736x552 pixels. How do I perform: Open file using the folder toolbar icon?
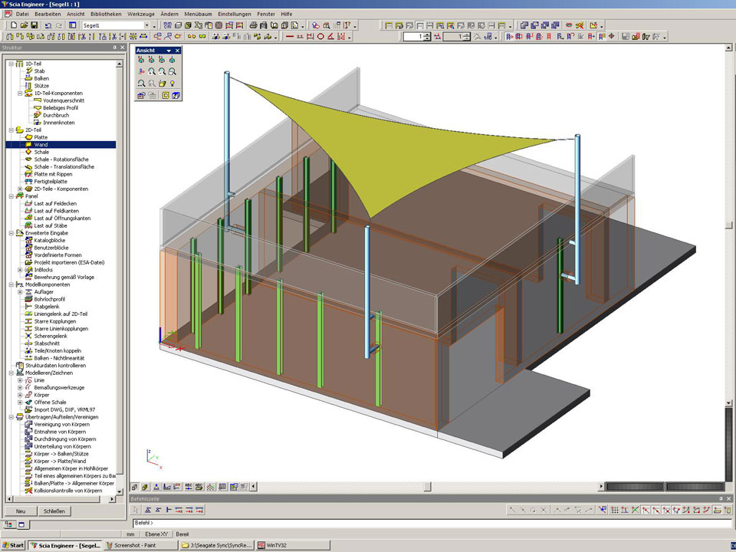click(x=24, y=25)
